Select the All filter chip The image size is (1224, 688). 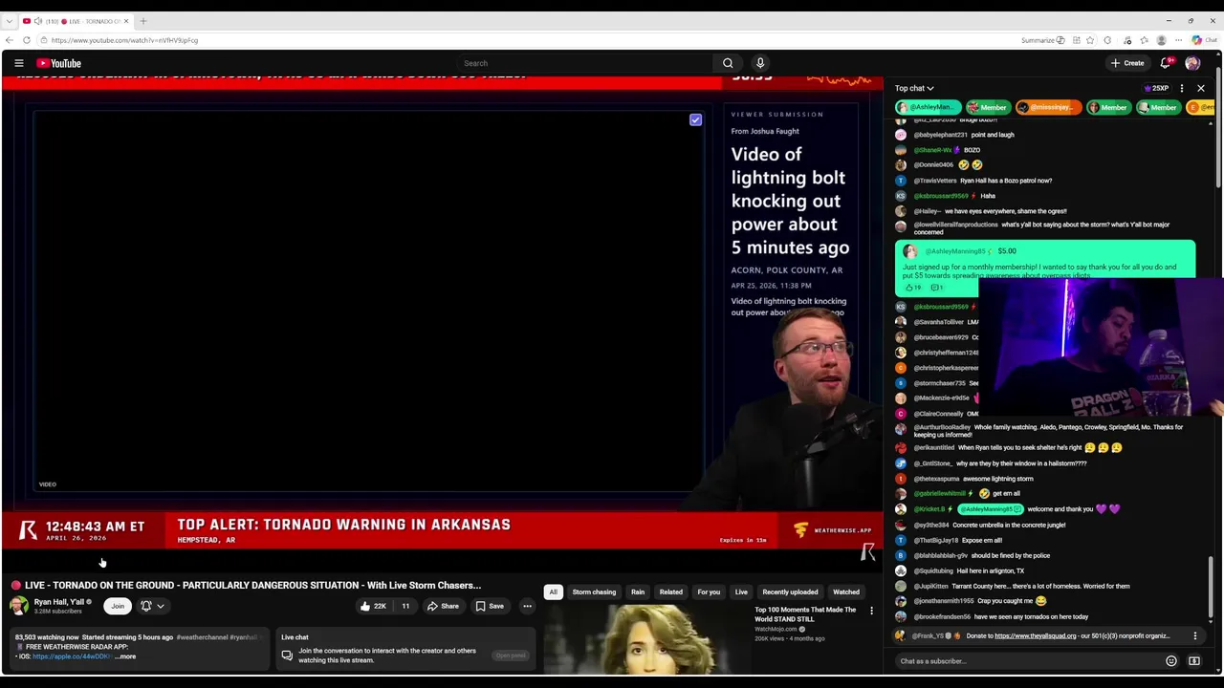(x=553, y=592)
